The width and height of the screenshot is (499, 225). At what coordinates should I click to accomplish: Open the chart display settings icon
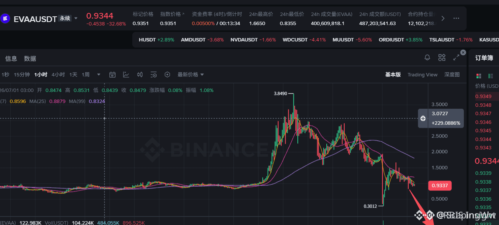(x=154, y=74)
